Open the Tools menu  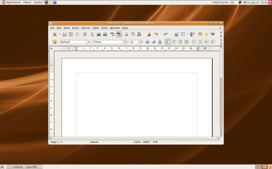point(105,28)
